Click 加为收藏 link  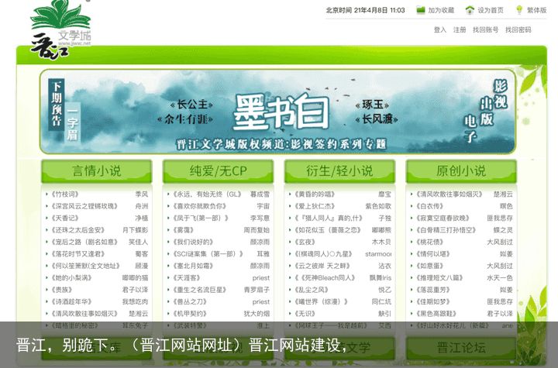pos(441,10)
